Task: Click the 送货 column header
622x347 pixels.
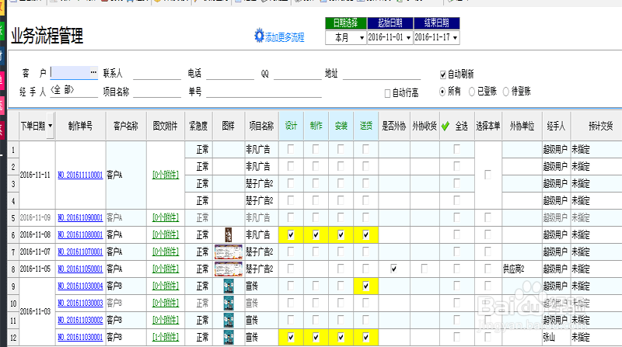Action: 365,126
